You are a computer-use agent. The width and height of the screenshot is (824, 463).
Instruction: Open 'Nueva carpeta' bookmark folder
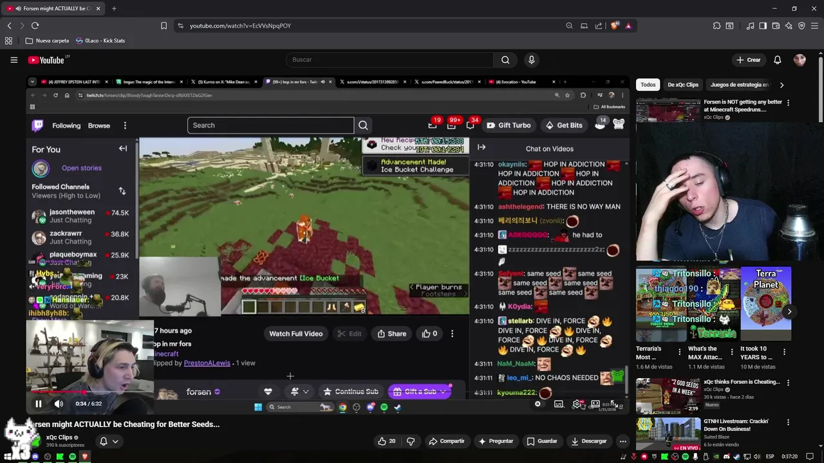pyautogui.click(x=47, y=41)
